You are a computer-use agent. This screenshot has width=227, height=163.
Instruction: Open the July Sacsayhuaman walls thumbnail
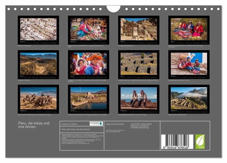click(x=139, y=64)
